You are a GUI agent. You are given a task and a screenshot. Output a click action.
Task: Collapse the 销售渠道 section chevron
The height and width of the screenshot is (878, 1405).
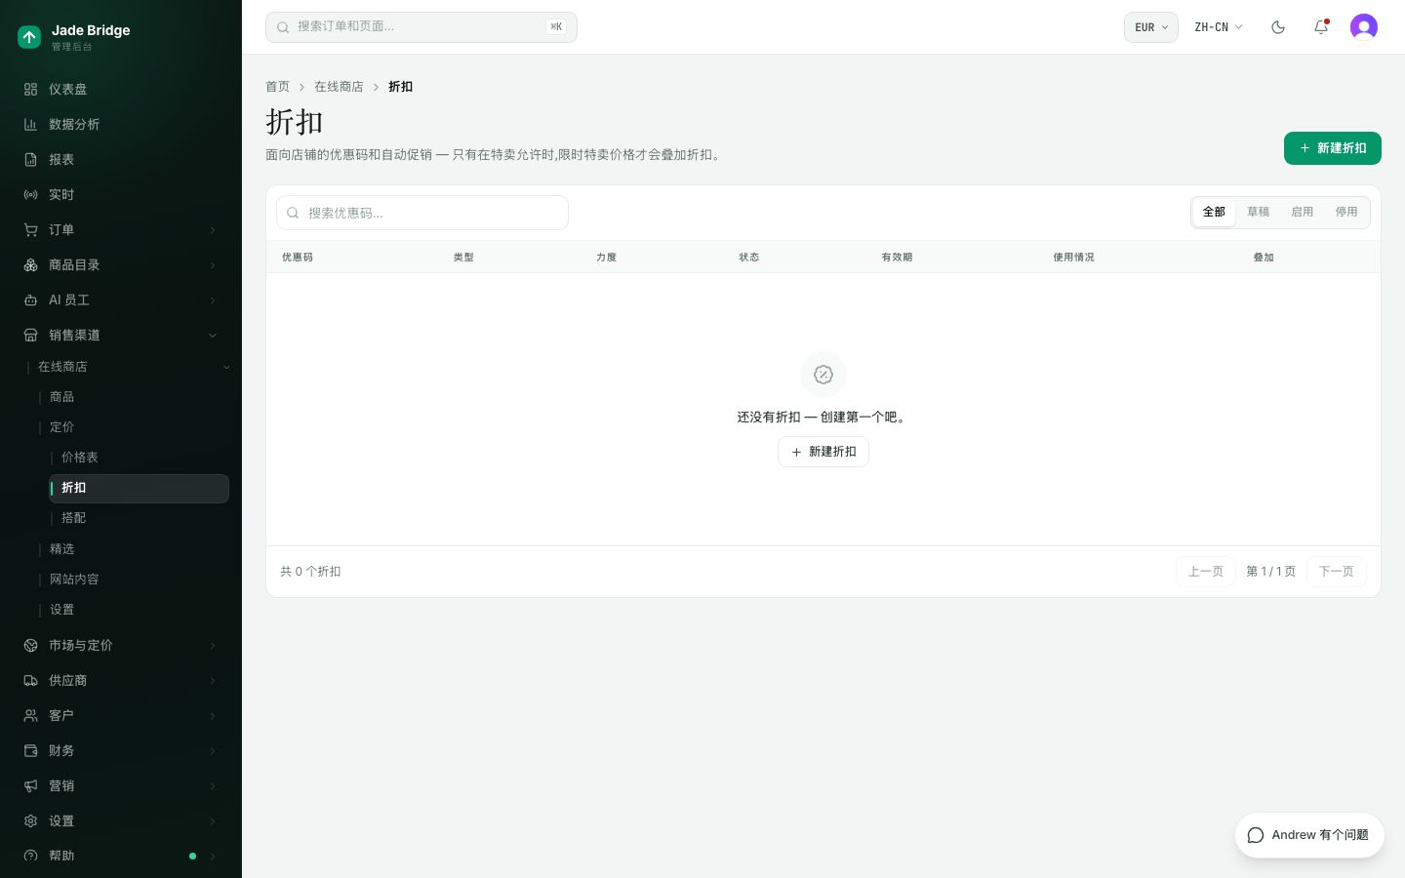213,336
